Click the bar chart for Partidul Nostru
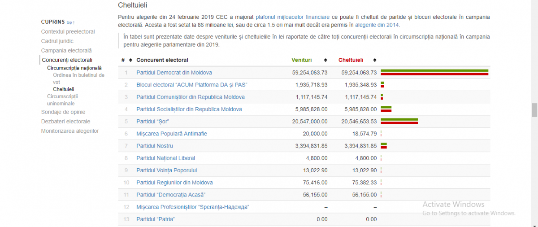This screenshot has width=538, height=227. pos(384,146)
